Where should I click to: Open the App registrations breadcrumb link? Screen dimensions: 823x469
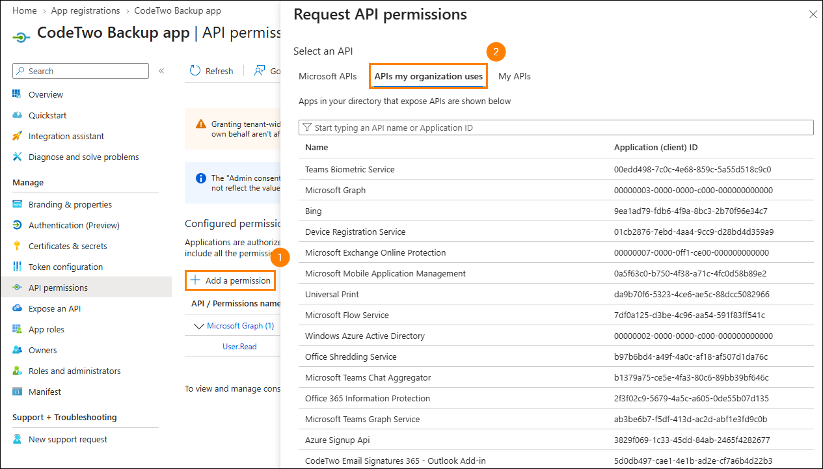coord(85,10)
